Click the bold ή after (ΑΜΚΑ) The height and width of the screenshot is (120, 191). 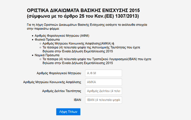[113, 43]
